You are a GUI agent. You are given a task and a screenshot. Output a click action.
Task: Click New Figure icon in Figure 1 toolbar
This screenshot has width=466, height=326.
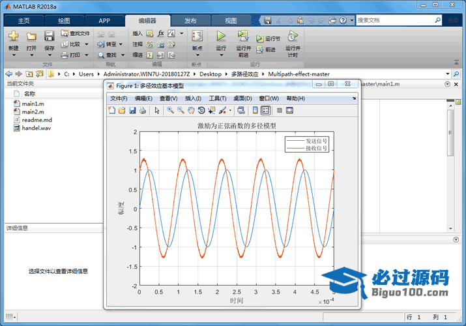(x=111, y=111)
